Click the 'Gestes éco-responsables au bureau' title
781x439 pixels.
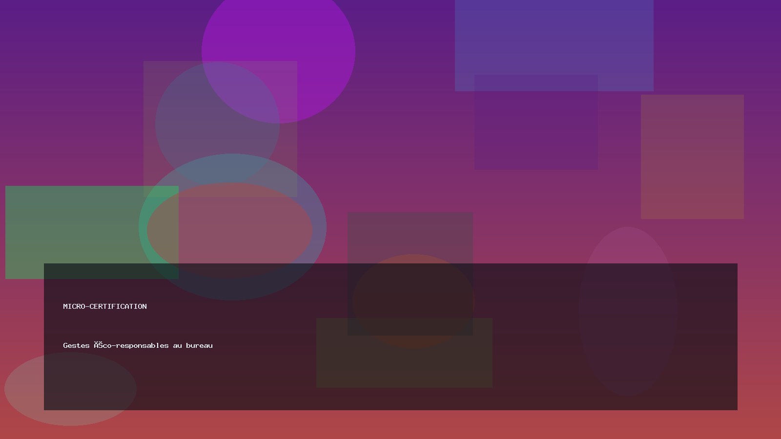[x=138, y=345]
